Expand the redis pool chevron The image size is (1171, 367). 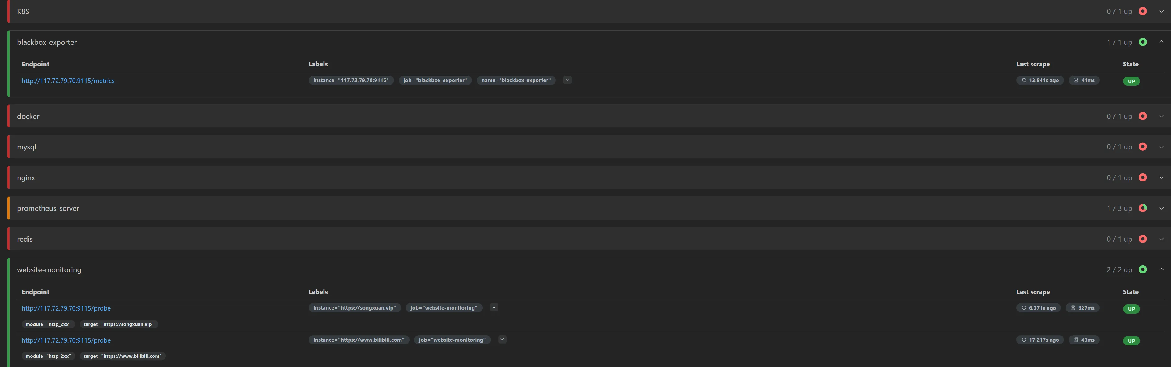[1161, 239]
